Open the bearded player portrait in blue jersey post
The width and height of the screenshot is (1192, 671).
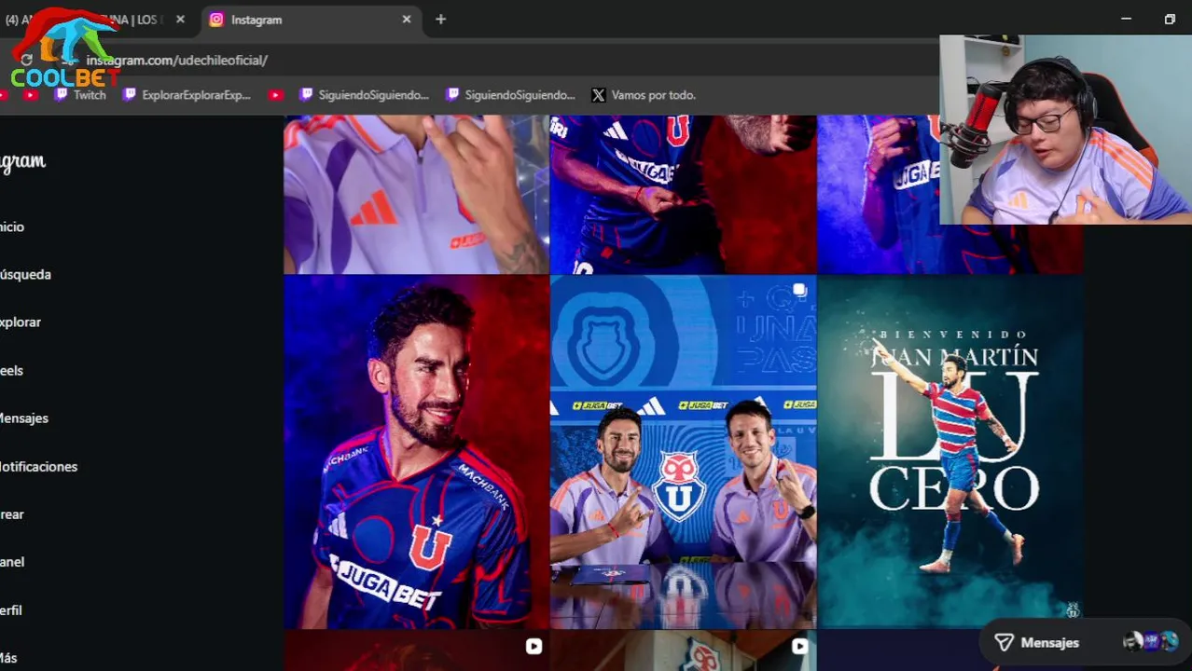[x=416, y=452]
